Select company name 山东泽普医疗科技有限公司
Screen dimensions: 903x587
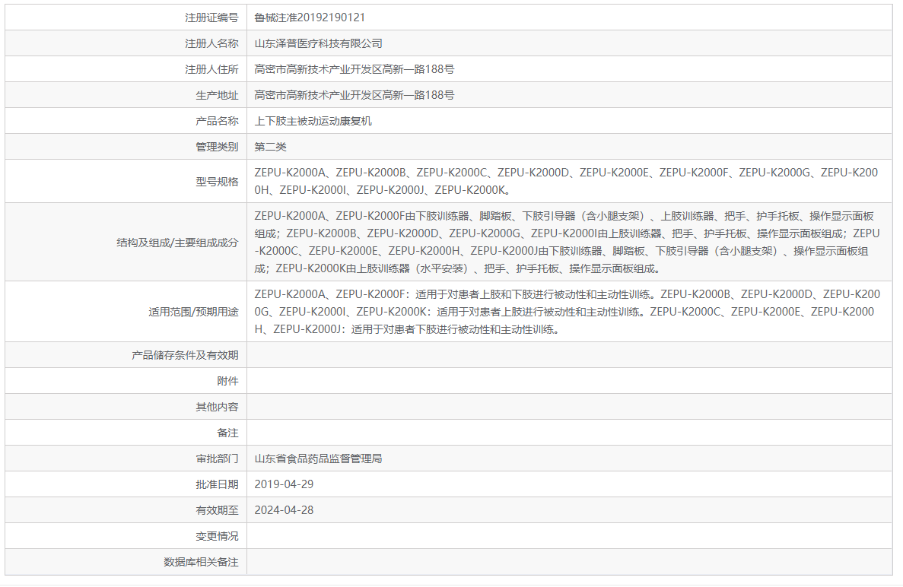click(319, 44)
